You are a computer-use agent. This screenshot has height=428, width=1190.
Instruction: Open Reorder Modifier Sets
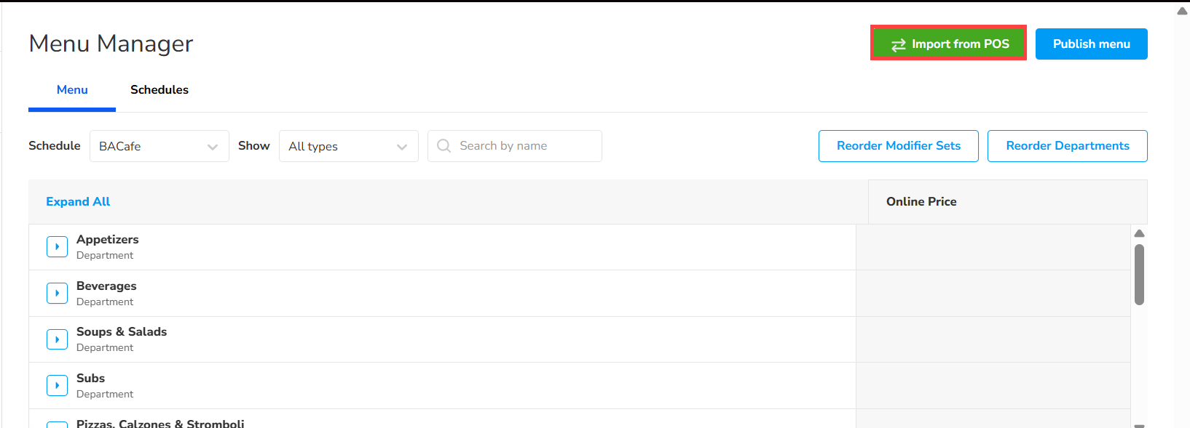click(898, 146)
